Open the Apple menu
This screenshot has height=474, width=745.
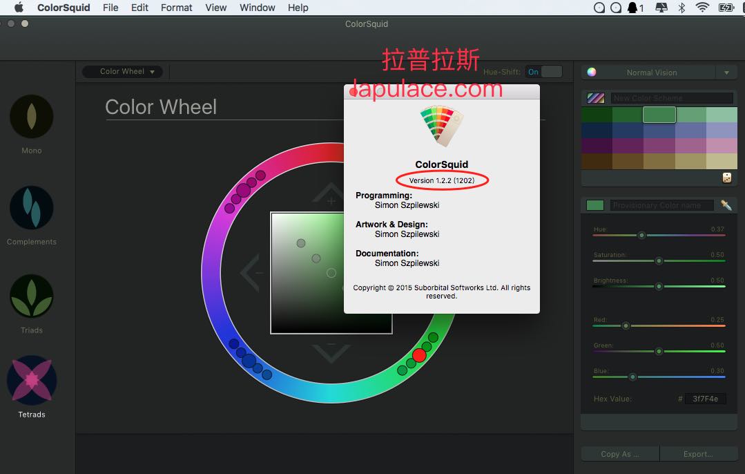[x=19, y=8]
